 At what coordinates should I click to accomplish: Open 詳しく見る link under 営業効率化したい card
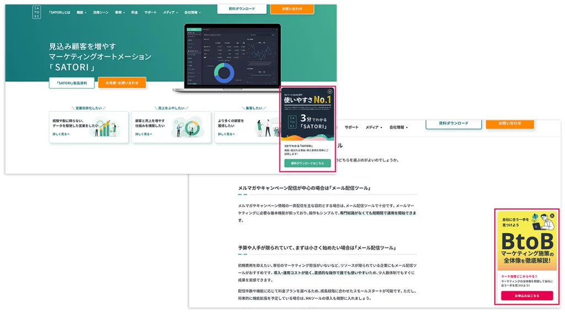coord(61,134)
